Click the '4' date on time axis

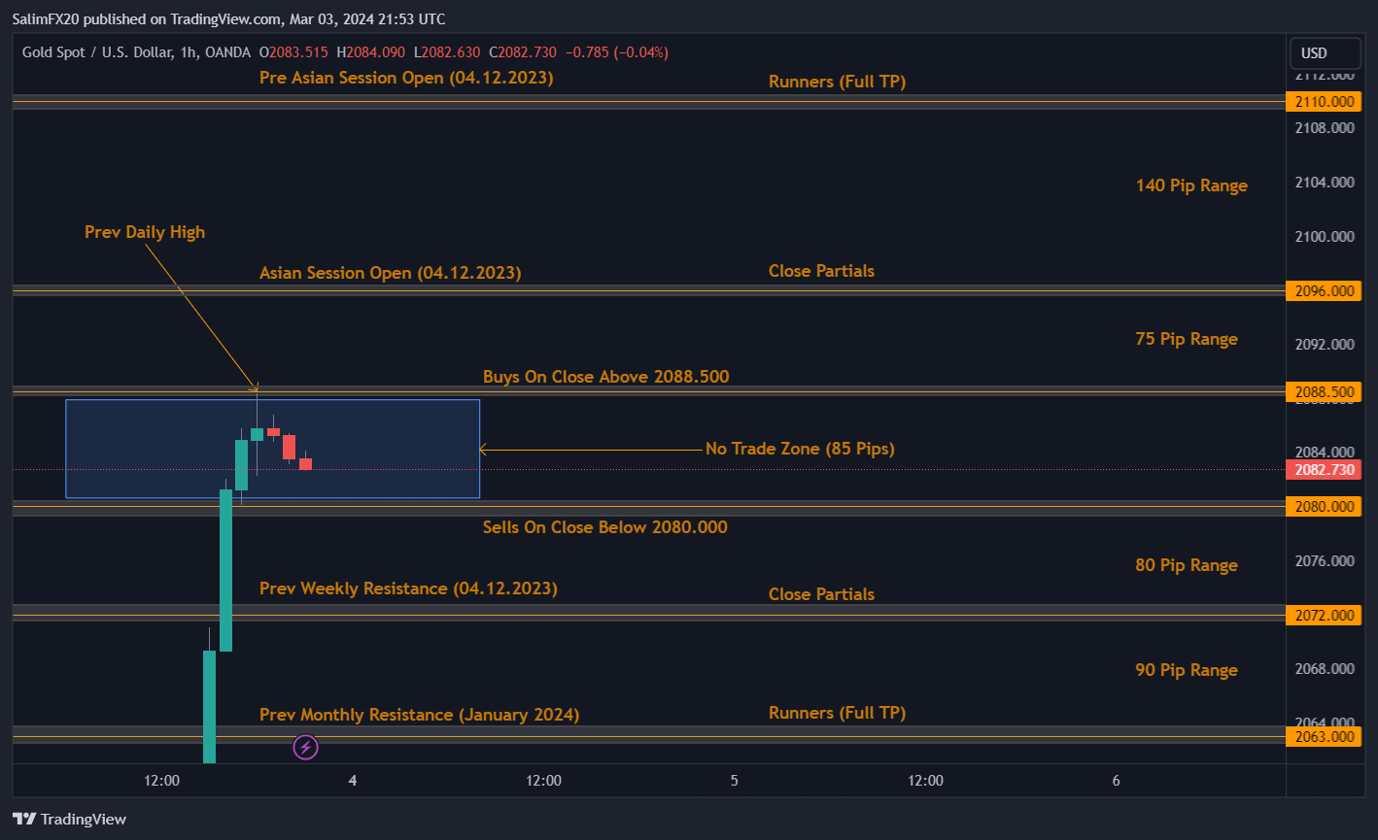coord(353,780)
